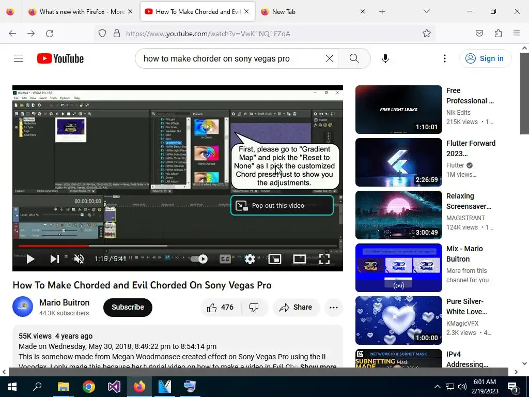Viewport: 529px width, 397px height.
Task: Open more actions ellipsis below video
Action: point(334,307)
